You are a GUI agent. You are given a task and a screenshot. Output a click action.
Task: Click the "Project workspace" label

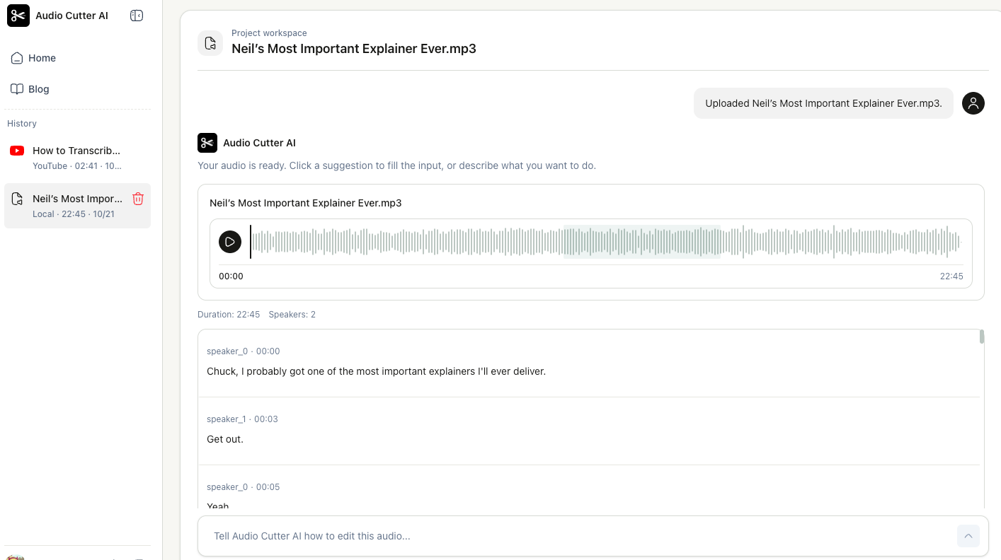pos(269,33)
